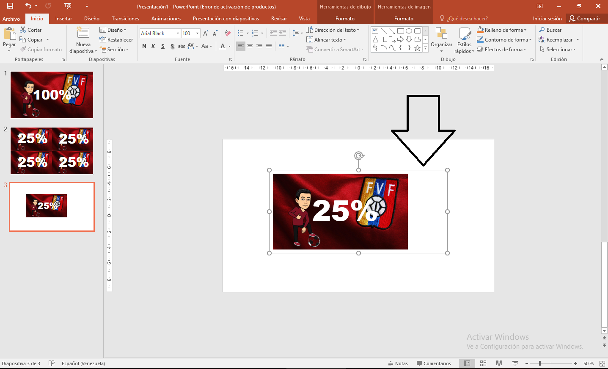Image resolution: width=608 pixels, height=369 pixels.
Task: Toggle italic formatting K button
Action: click(153, 46)
